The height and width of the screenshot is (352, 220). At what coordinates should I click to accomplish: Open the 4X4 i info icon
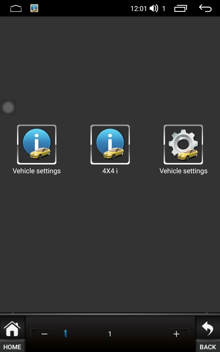[x=110, y=145]
